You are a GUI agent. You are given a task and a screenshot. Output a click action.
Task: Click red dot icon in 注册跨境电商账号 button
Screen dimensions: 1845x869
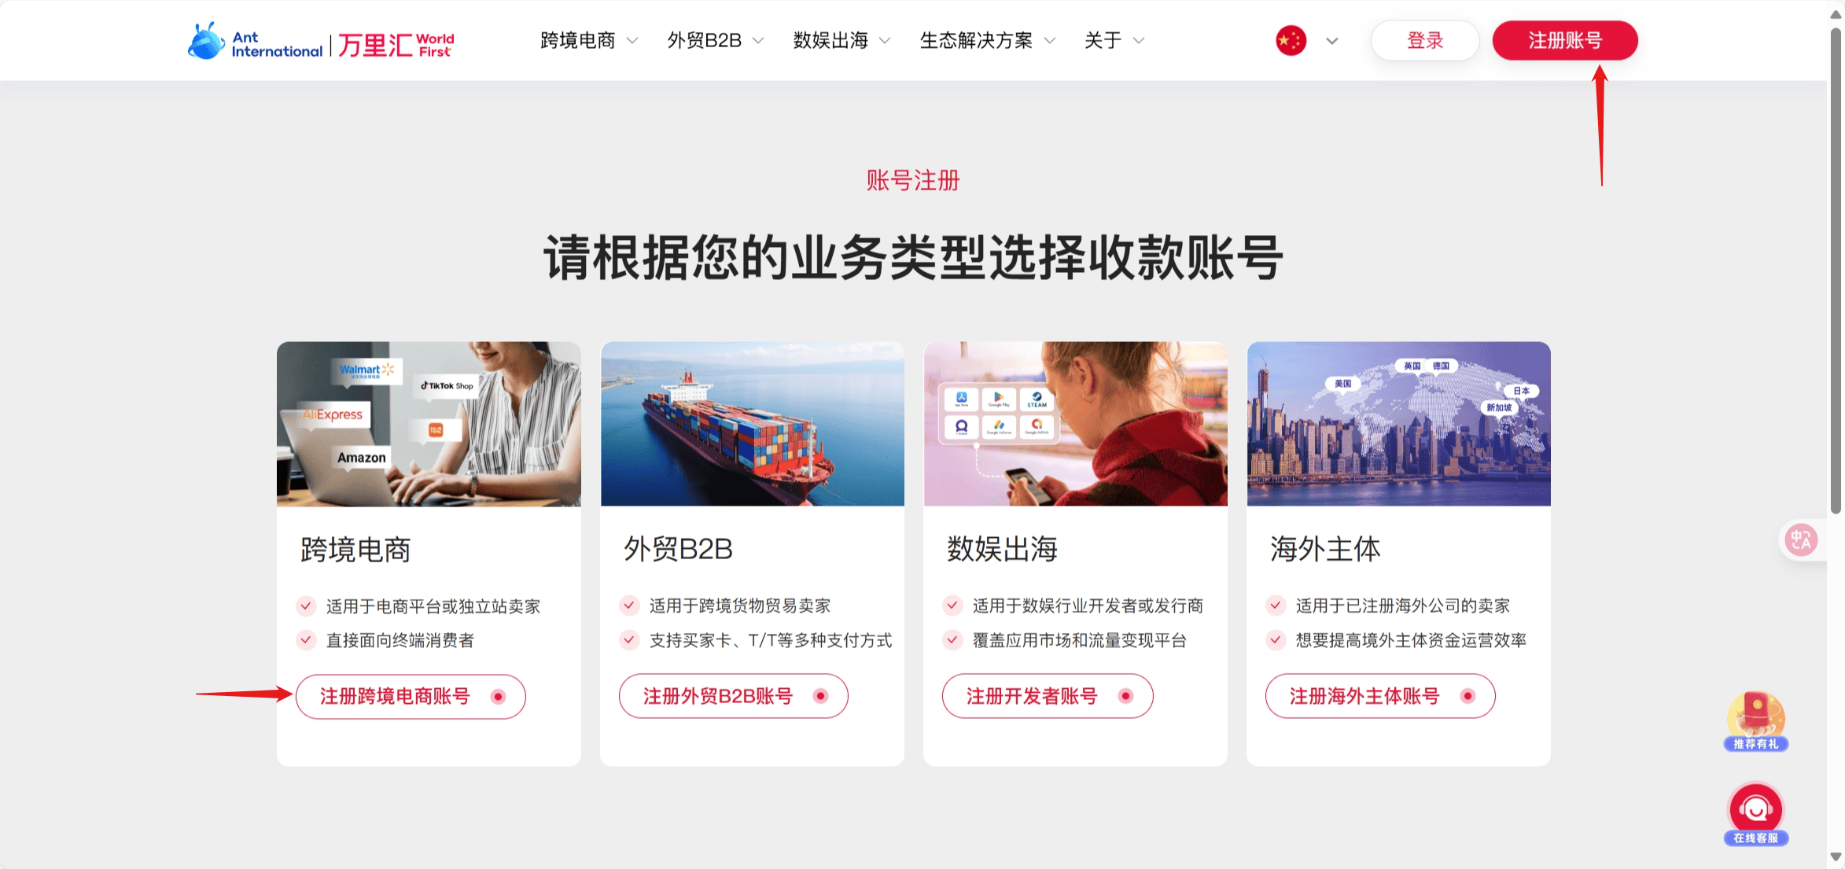tap(498, 697)
